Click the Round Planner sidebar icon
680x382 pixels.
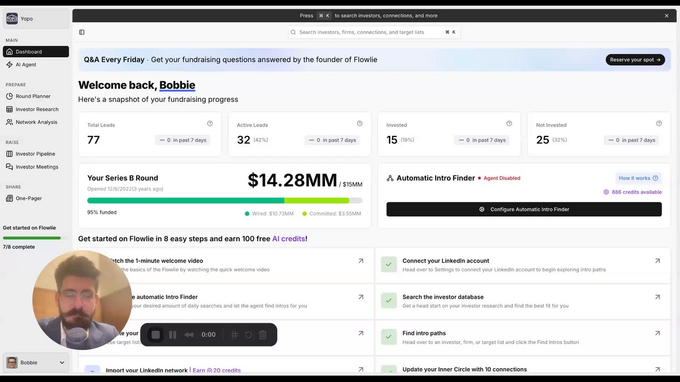coord(10,96)
